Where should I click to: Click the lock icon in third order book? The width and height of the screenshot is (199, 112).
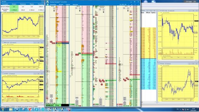(104, 12)
